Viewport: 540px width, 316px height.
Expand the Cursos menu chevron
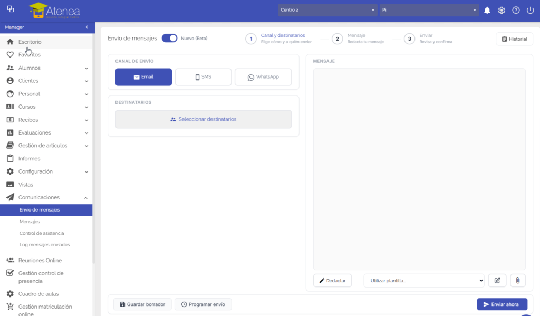pyautogui.click(x=86, y=107)
